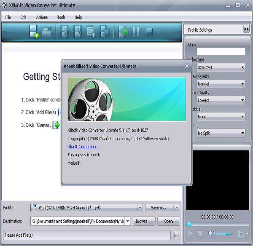
Task: Click the Merge files toolbar icon
Action: coord(104,32)
